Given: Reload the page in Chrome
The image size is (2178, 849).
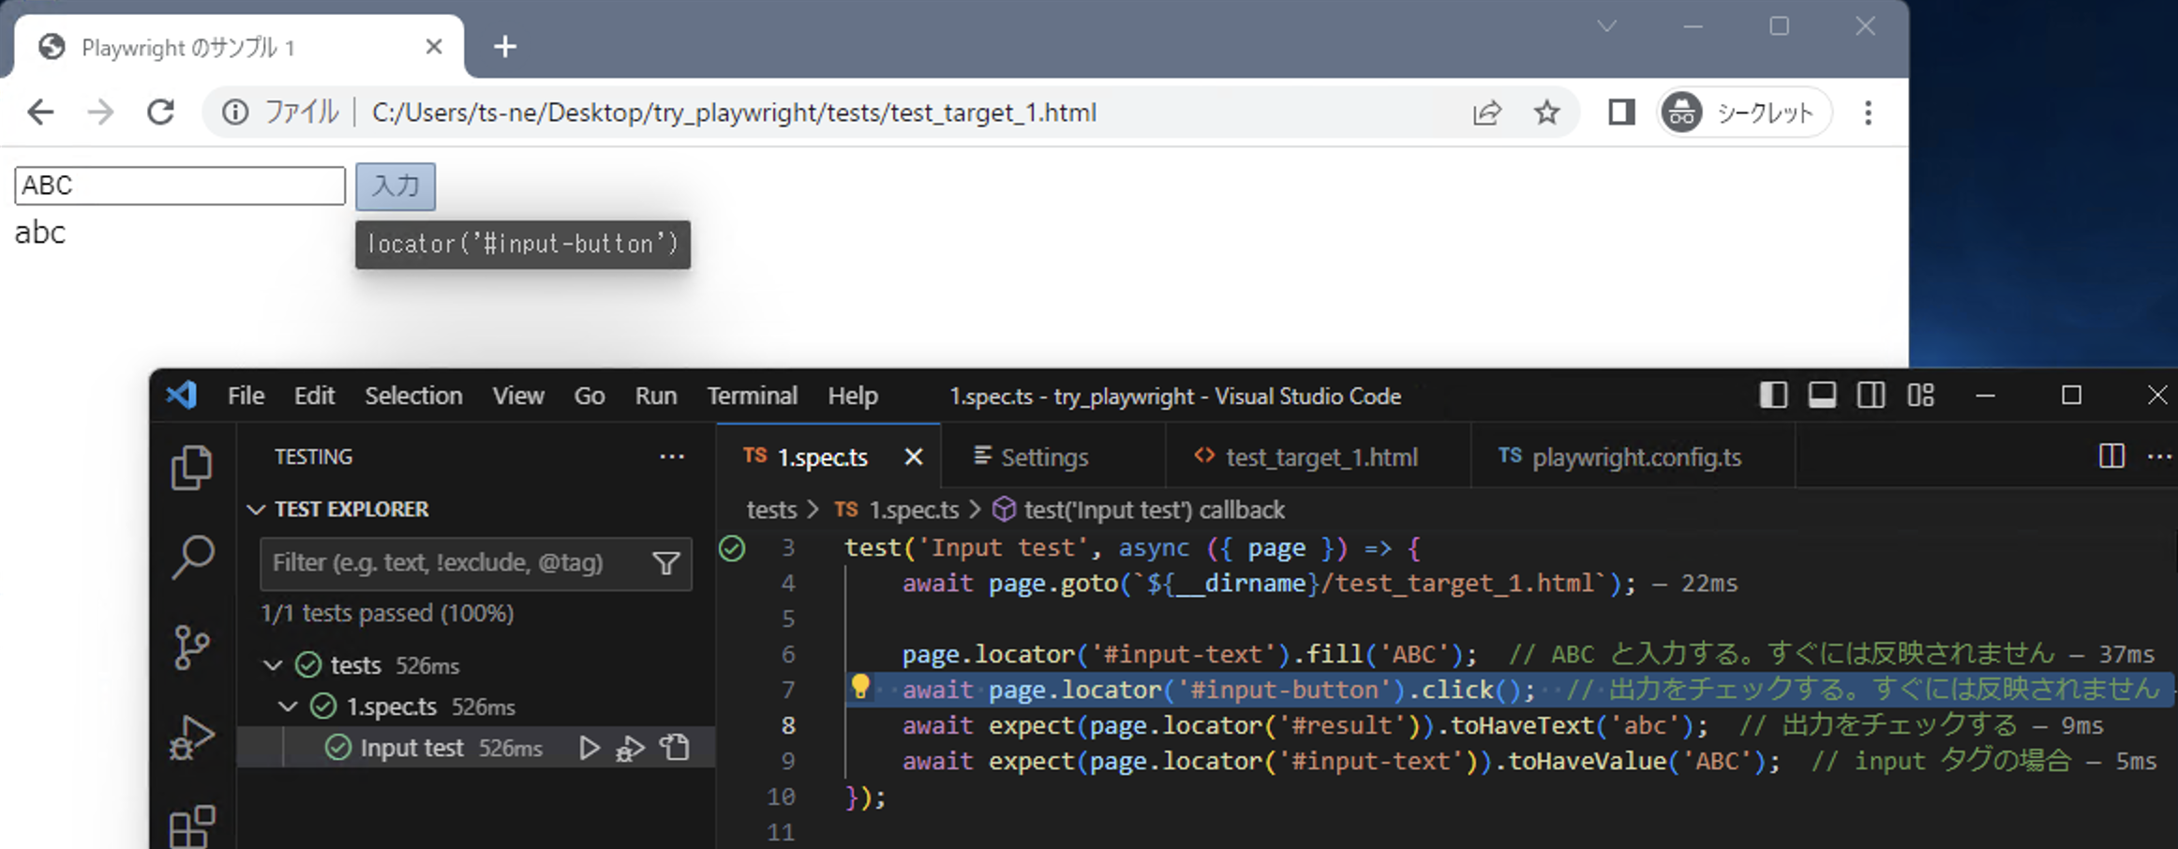Looking at the screenshot, I should coord(160,112).
